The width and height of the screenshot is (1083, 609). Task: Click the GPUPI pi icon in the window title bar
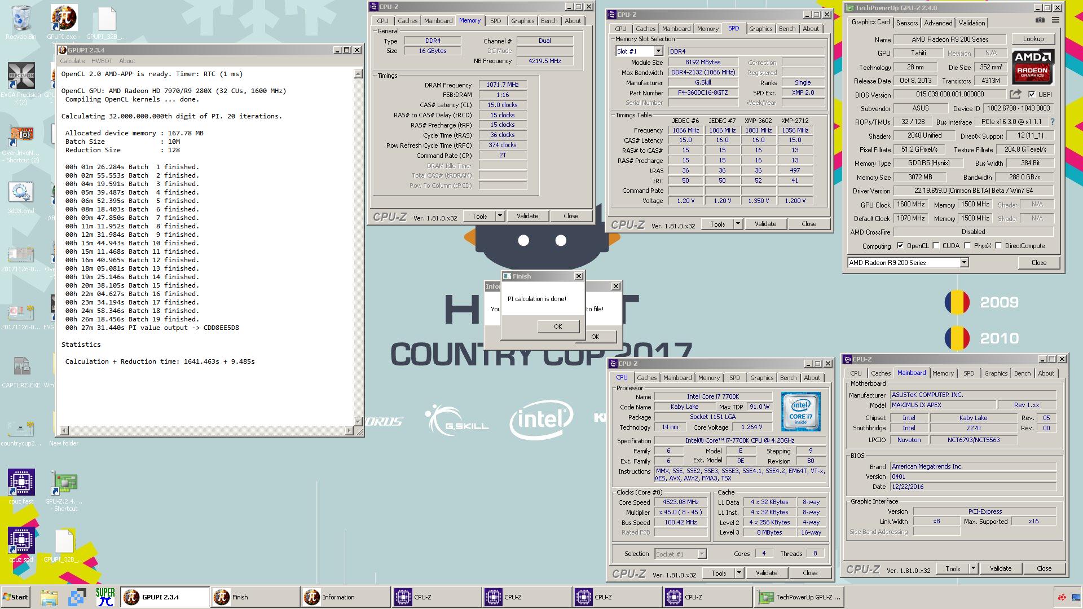pos(63,50)
